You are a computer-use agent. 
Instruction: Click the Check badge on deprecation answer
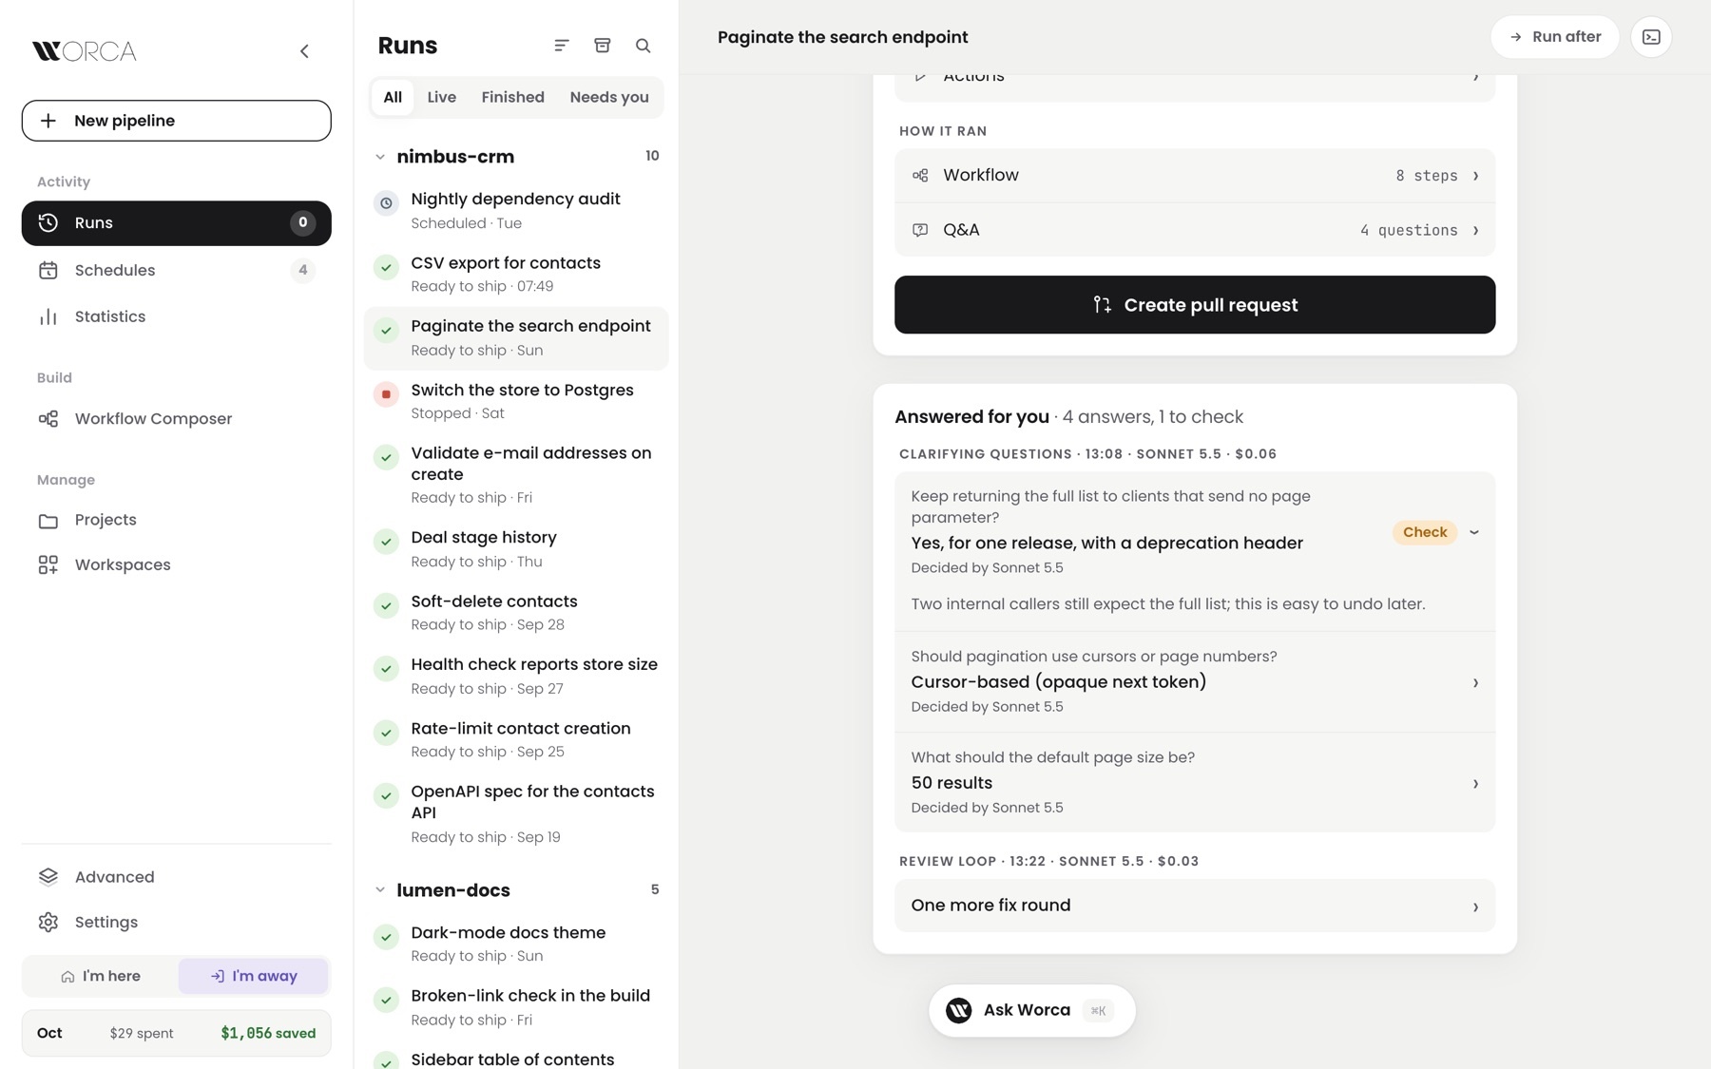(1425, 533)
